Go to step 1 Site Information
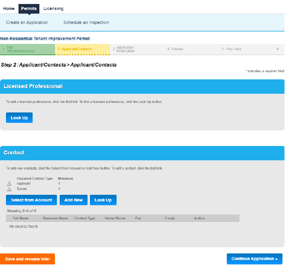The width and height of the screenshot is (298, 270). pyautogui.click(x=27, y=49)
